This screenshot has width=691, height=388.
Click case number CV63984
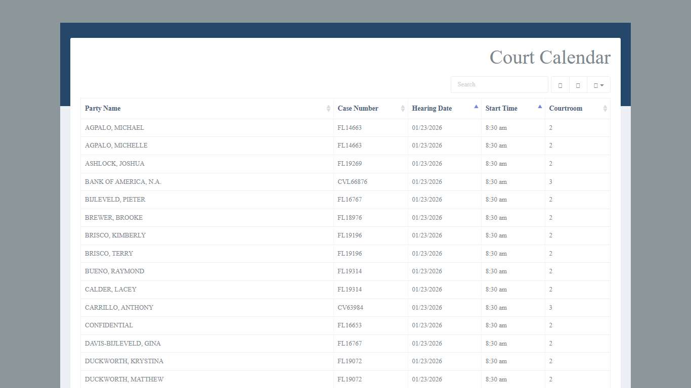tap(350, 308)
